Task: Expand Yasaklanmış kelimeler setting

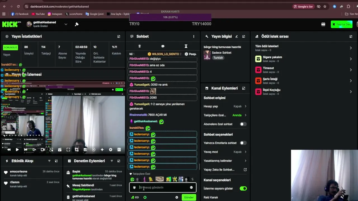Action: point(225,161)
